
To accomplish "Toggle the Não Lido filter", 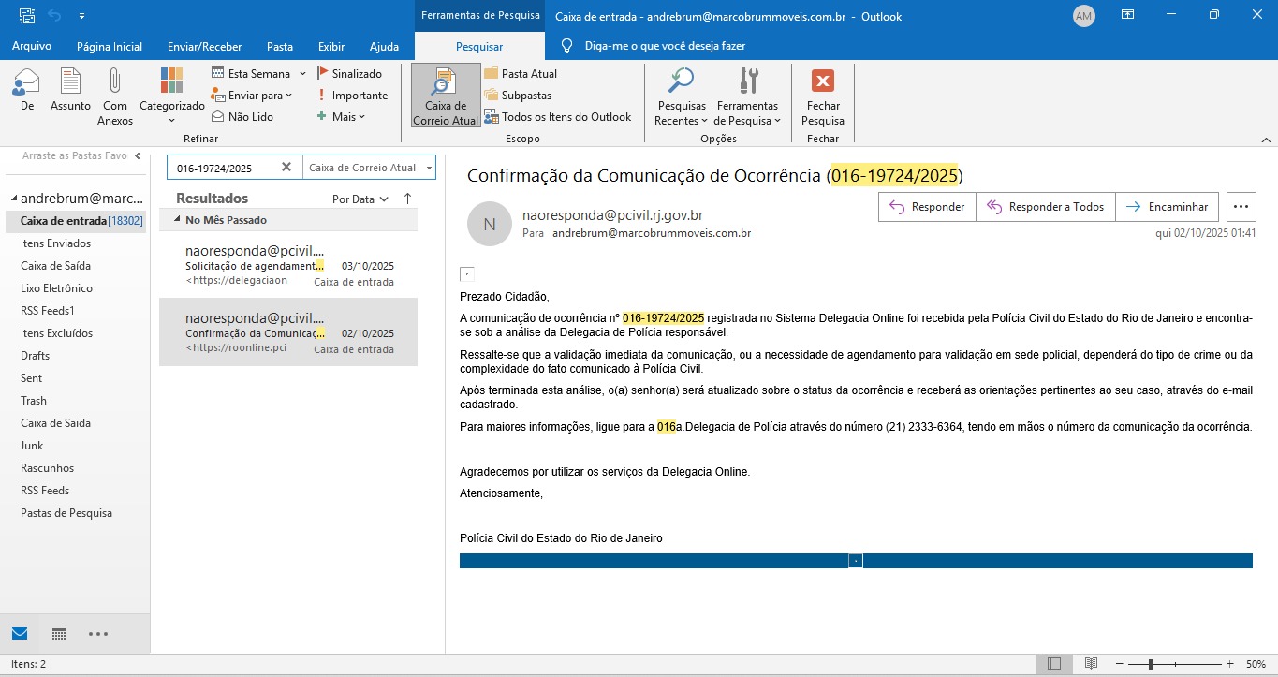I will point(243,117).
